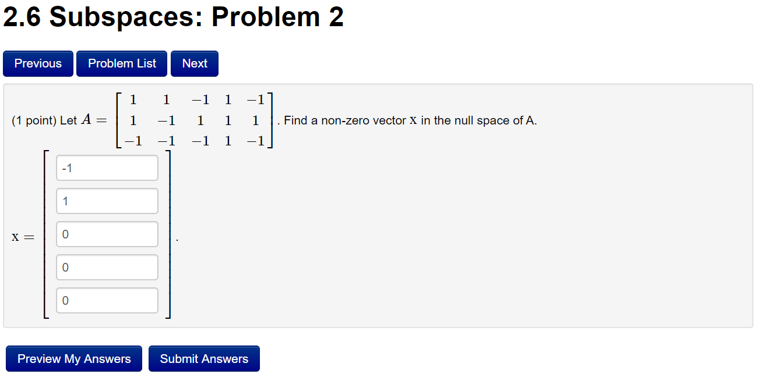Click Submit Answers
Viewport: 775px width, 374px height.
(x=204, y=358)
